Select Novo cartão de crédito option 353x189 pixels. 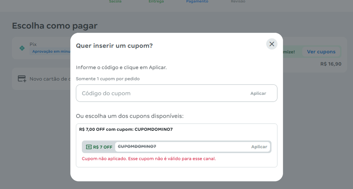coord(42,79)
